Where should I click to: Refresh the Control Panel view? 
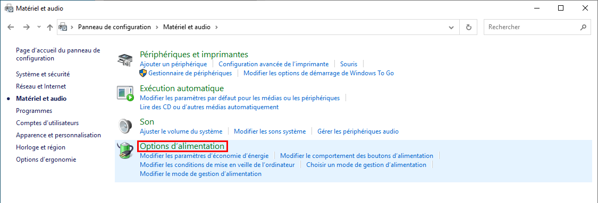[469, 28]
